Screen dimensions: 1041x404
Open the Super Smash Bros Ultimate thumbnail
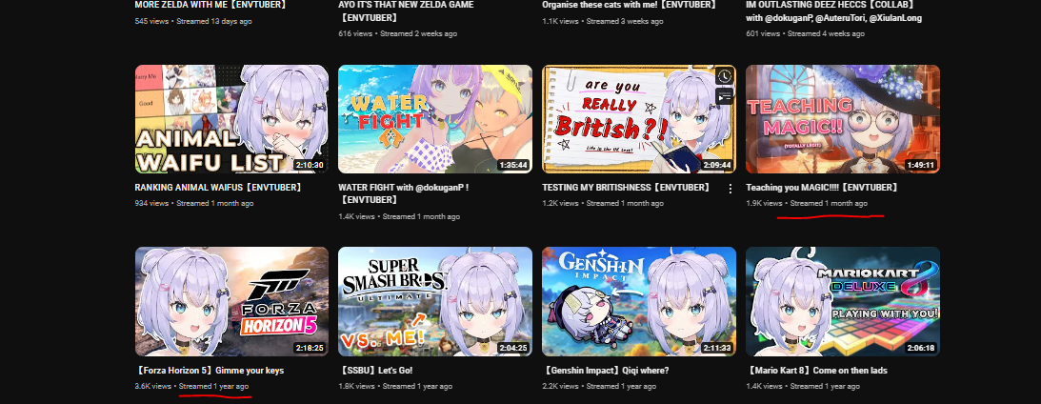435,302
